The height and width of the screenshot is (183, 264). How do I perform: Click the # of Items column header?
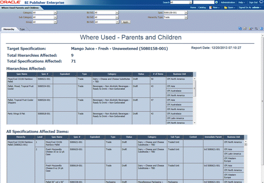tap(158, 74)
